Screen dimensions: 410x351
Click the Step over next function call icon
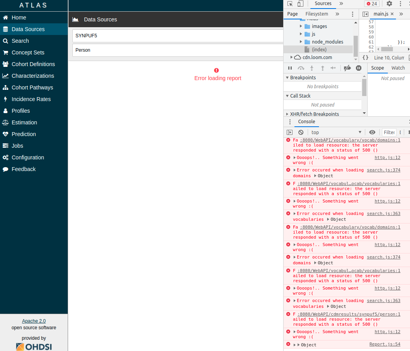point(300,68)
